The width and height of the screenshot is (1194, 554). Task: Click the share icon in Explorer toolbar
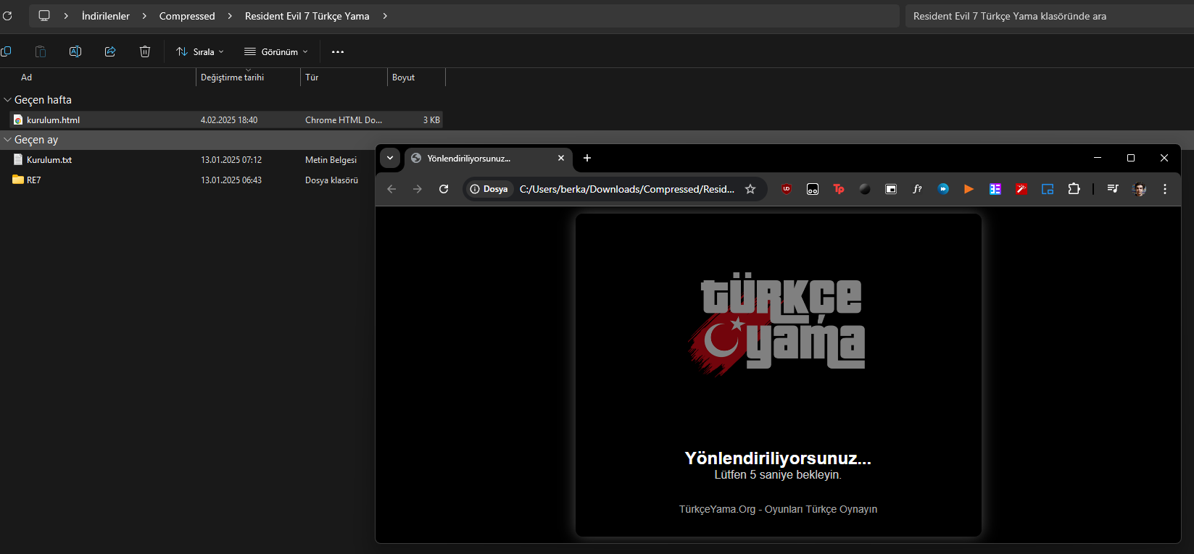[x=110, y=51]
